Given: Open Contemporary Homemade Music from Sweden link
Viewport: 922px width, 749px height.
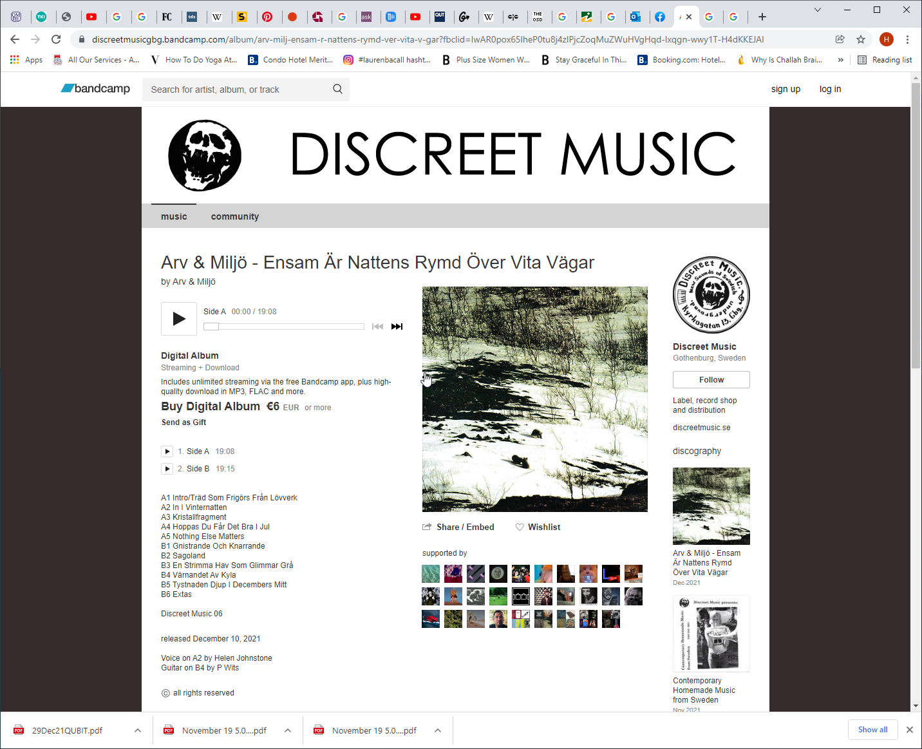Looking at the screenshot, I should (704, 690).
